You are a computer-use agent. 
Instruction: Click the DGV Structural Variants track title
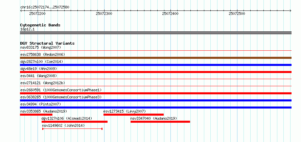(47, 43)
